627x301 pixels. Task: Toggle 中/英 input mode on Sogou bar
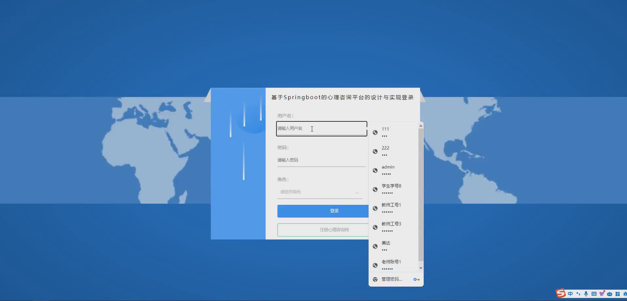tap(570, 293)
